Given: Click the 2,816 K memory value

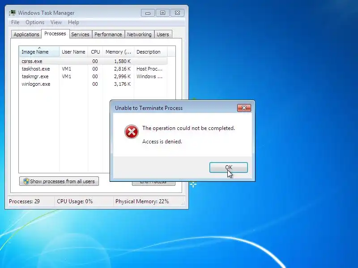Looking at the screenshot, I should pyautogui.click(x=122, y=69).
